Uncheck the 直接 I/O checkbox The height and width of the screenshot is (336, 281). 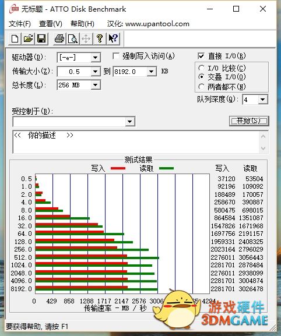click(201, 56)
